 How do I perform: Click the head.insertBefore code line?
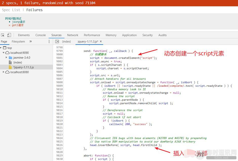(126, 145)
